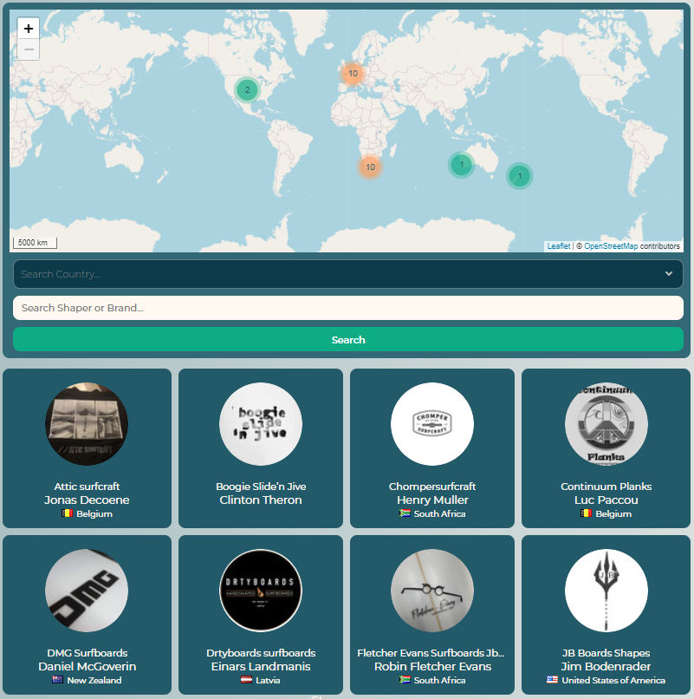Viewport: 694px width, 699px height.
Task: Click the Belgium flag under Jonas Decoene
Action: (x=67, y=513)
